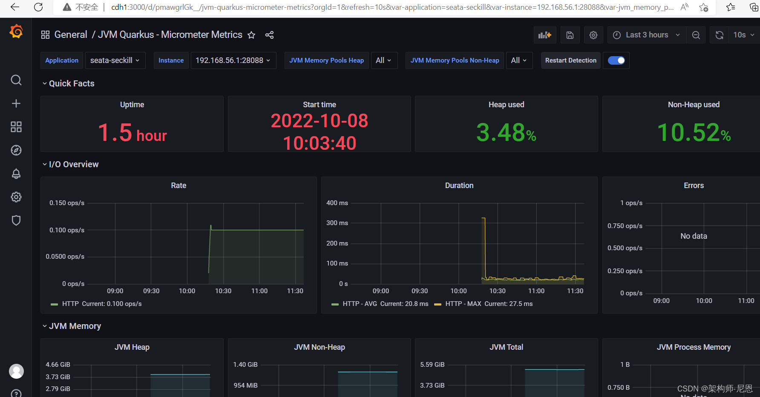Add page to browser favorites
Viewport: 760px width, 397px height.
coord(704,7)
